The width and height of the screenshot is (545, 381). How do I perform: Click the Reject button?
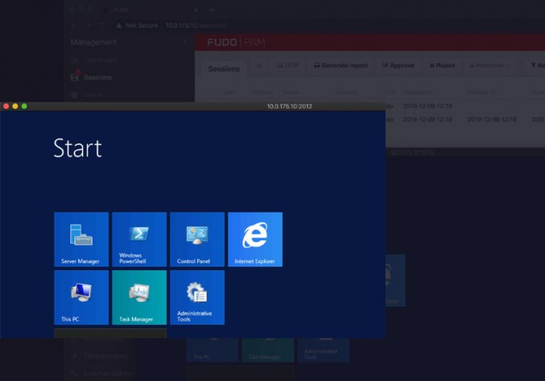(x=442, y=65)
